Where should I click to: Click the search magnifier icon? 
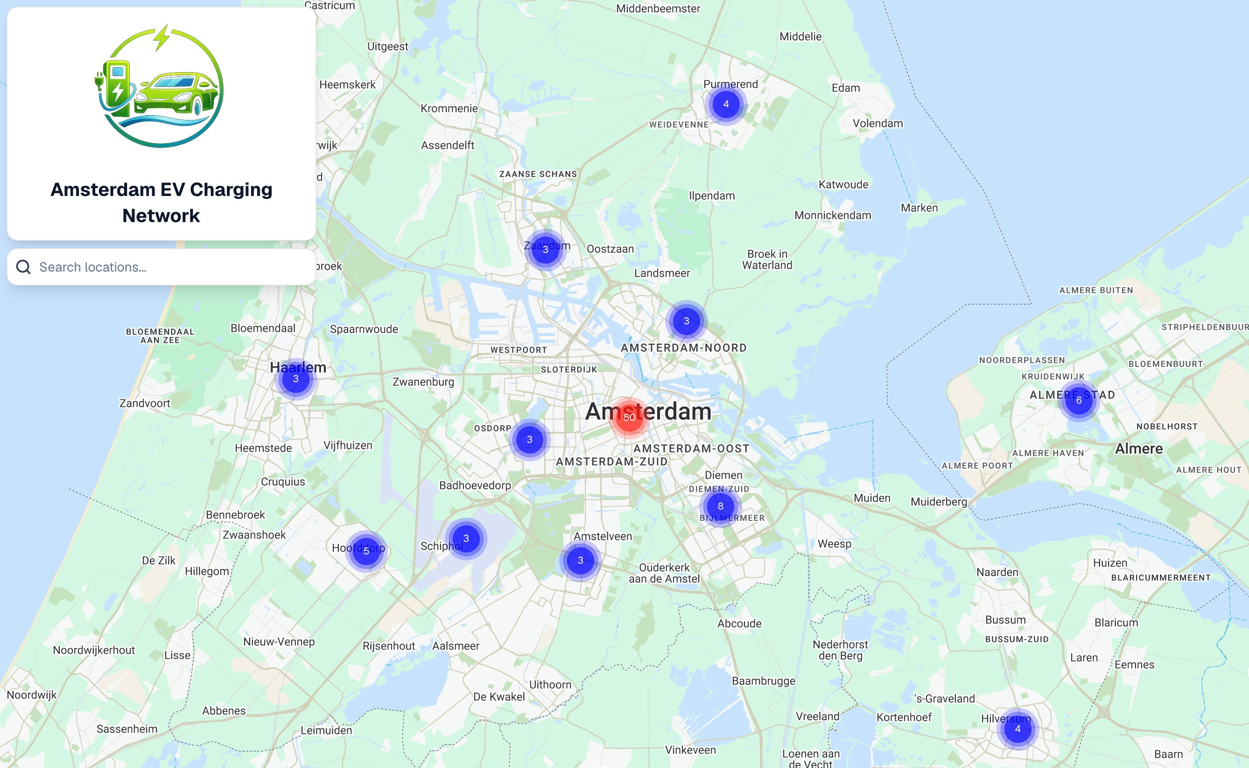click(x=23, y=267)
